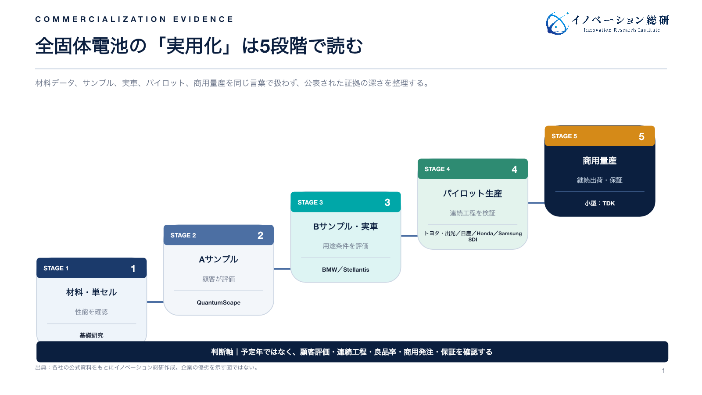This screenshot has width=702, height=395.
Task: Select the text パイロット生産
Action: click(473, 194)
